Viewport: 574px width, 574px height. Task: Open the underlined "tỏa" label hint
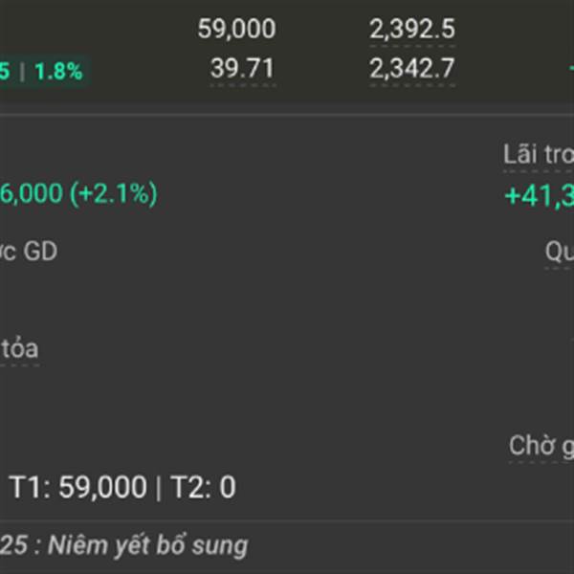click(20, 348)
